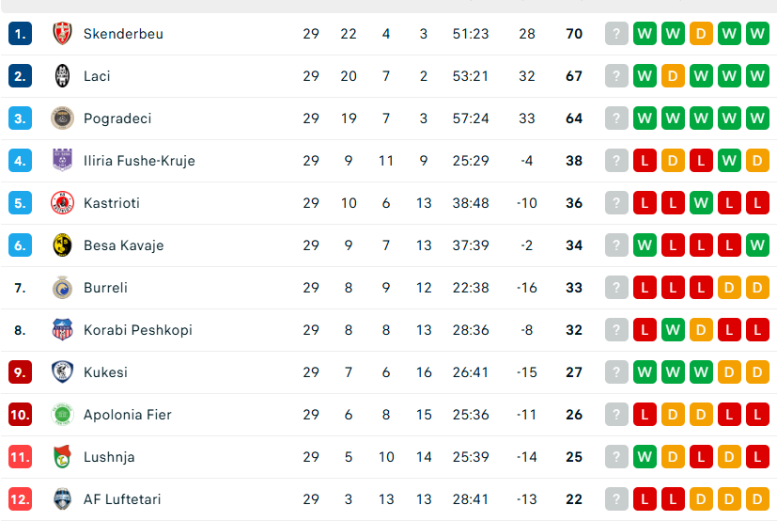Open the Burreli team page link
Viewport: 777px width, 521px height.
click(105, 288)
